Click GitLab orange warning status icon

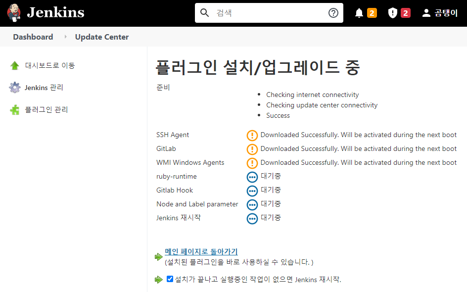click(252, 149)
